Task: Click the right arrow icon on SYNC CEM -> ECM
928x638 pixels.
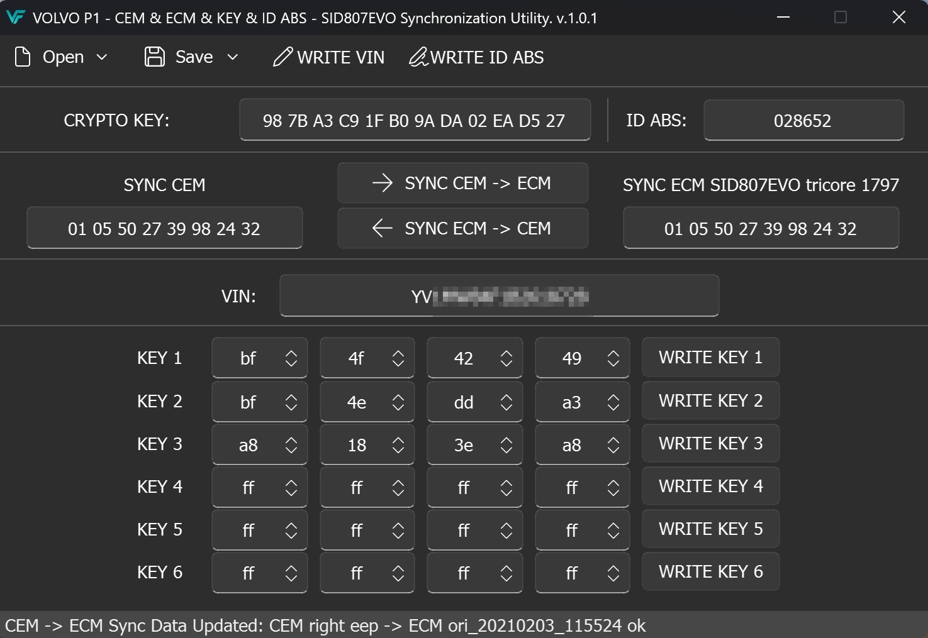Action: (381, 183)
